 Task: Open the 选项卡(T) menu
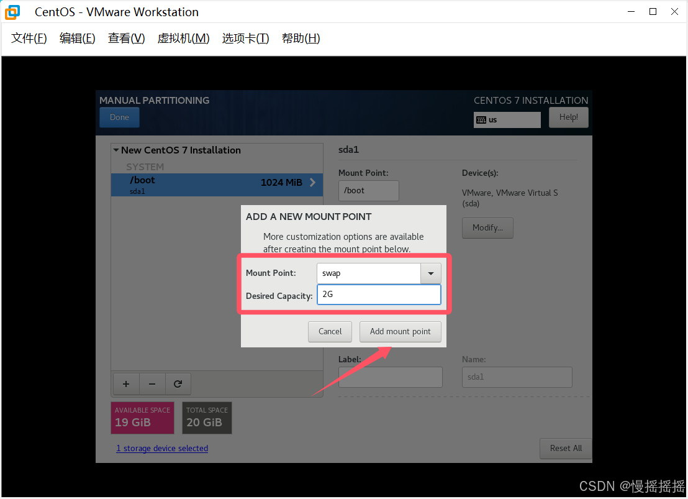click(x=245, y=38)
